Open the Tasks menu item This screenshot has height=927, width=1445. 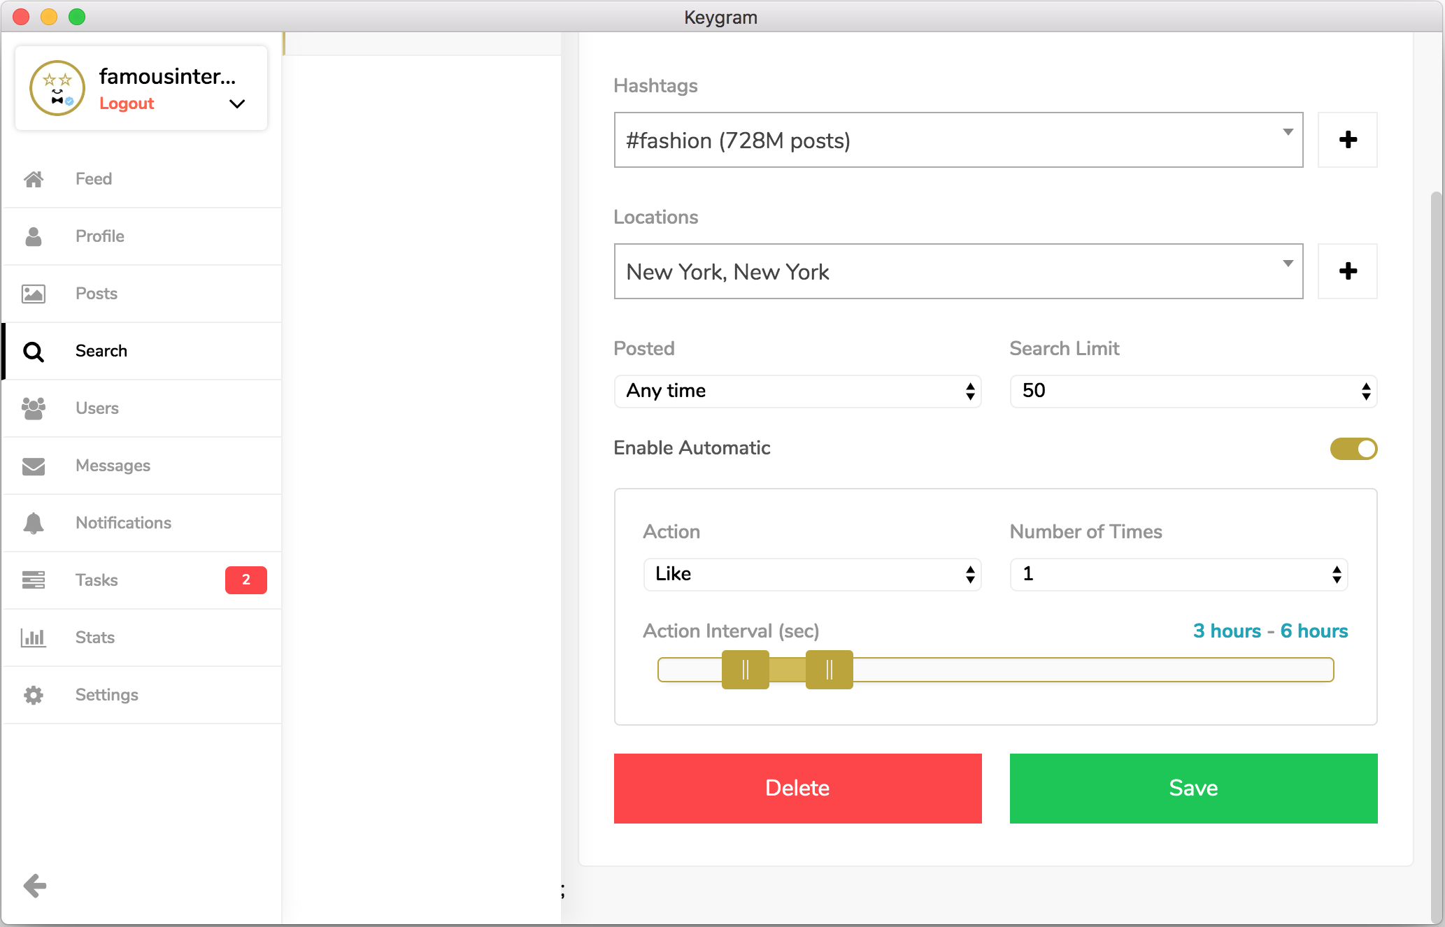click(97, 580)
